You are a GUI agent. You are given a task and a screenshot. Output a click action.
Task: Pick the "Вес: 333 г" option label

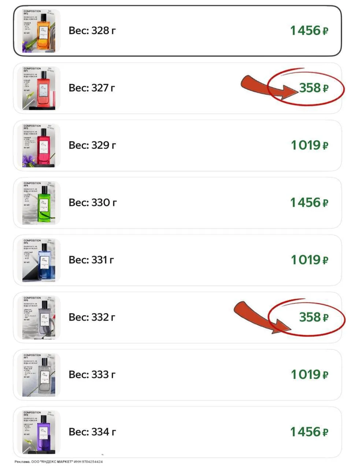click(x=92, y=374)
